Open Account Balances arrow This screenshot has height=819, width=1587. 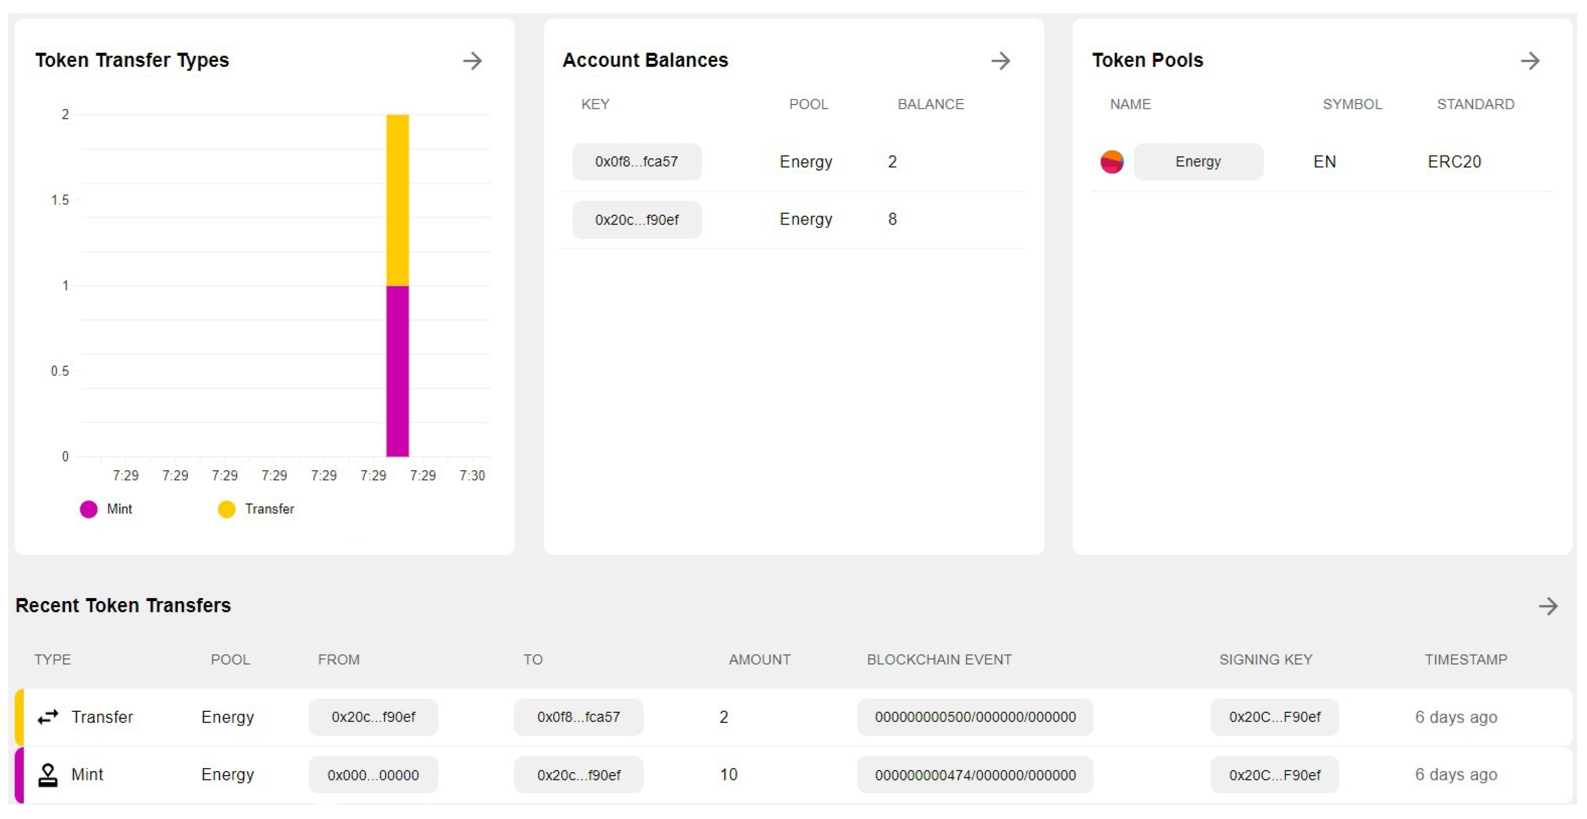pos(1000,60)
